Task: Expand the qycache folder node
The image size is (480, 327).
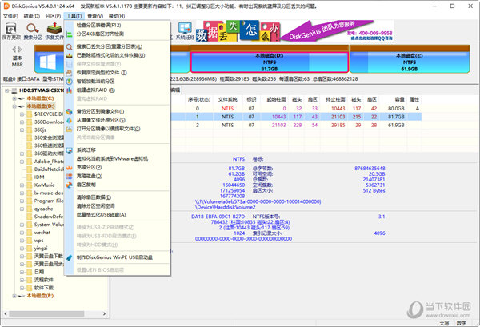Action: pos(22,209)
